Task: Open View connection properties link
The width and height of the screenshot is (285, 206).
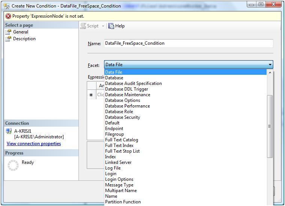Action: tap(34, 144)
